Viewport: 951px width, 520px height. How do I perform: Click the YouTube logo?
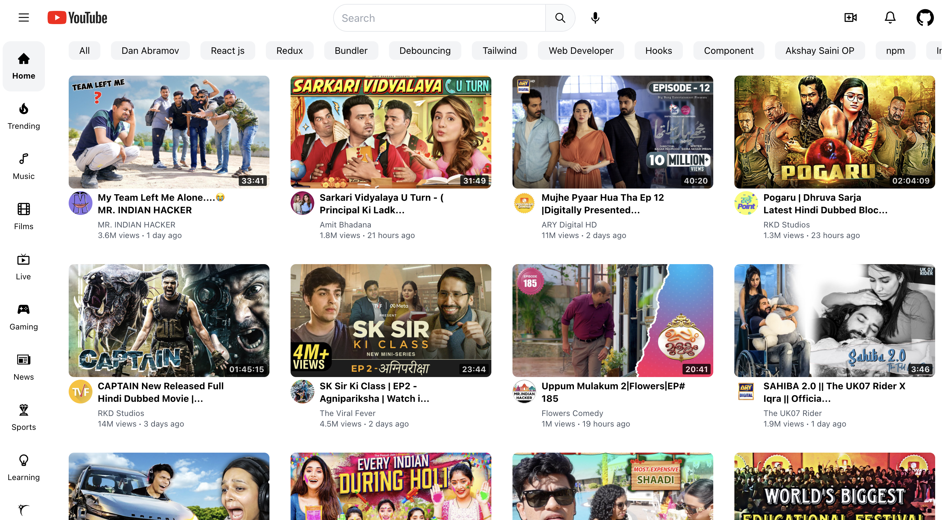78,18
